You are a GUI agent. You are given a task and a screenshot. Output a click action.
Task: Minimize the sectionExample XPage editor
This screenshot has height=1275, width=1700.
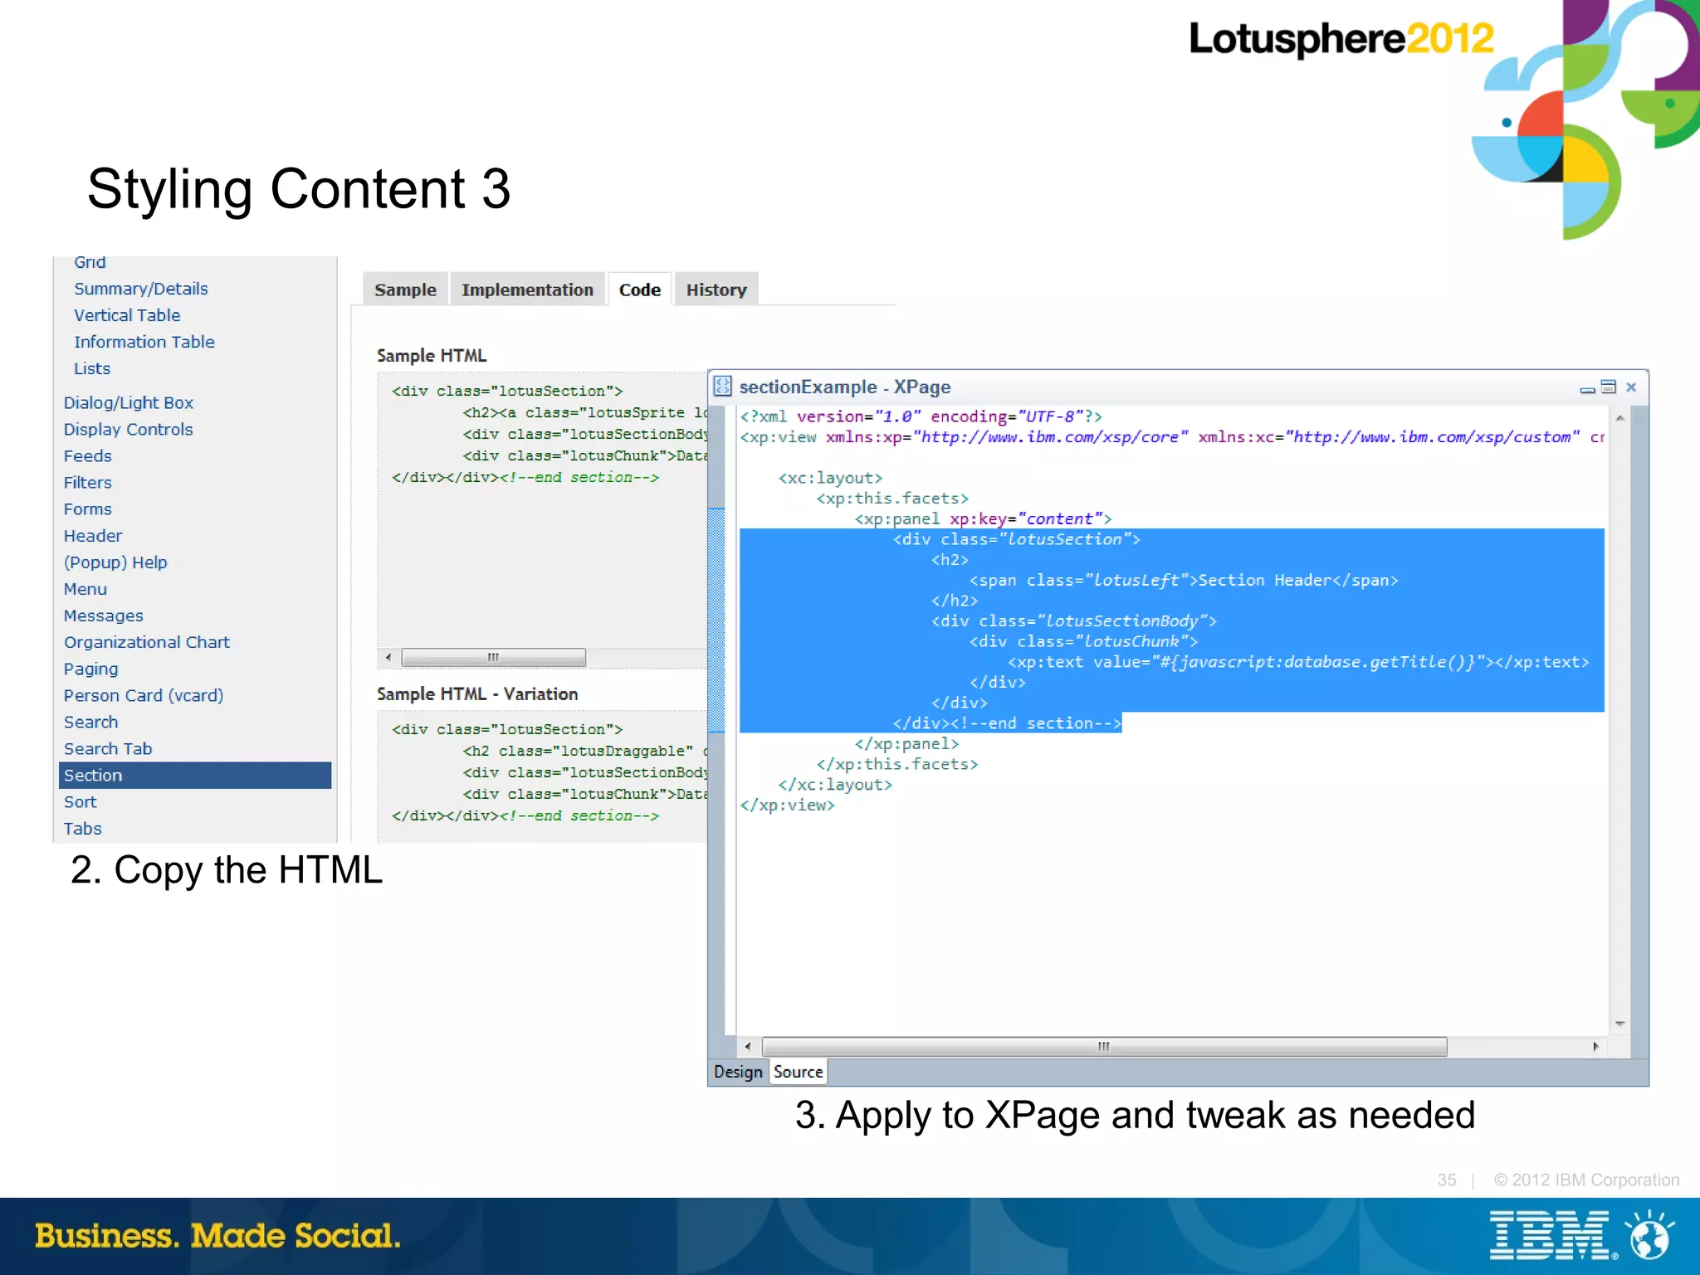[1587, 388]
